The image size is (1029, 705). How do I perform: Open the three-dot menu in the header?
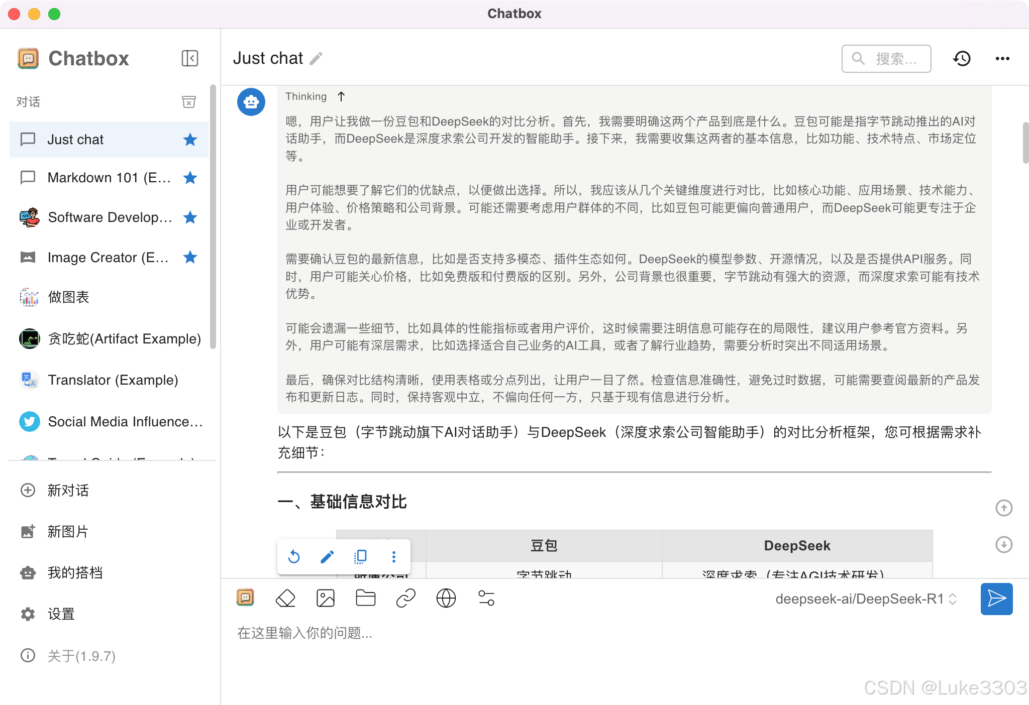1002,58
